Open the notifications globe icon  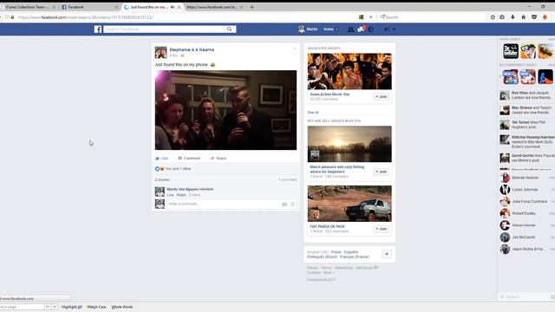pos(371,29)
